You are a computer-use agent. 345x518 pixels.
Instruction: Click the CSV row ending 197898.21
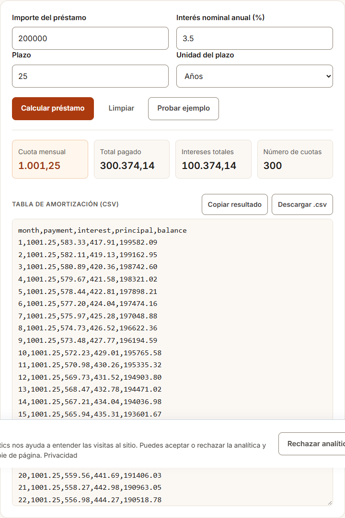click(x=88, y=292)
